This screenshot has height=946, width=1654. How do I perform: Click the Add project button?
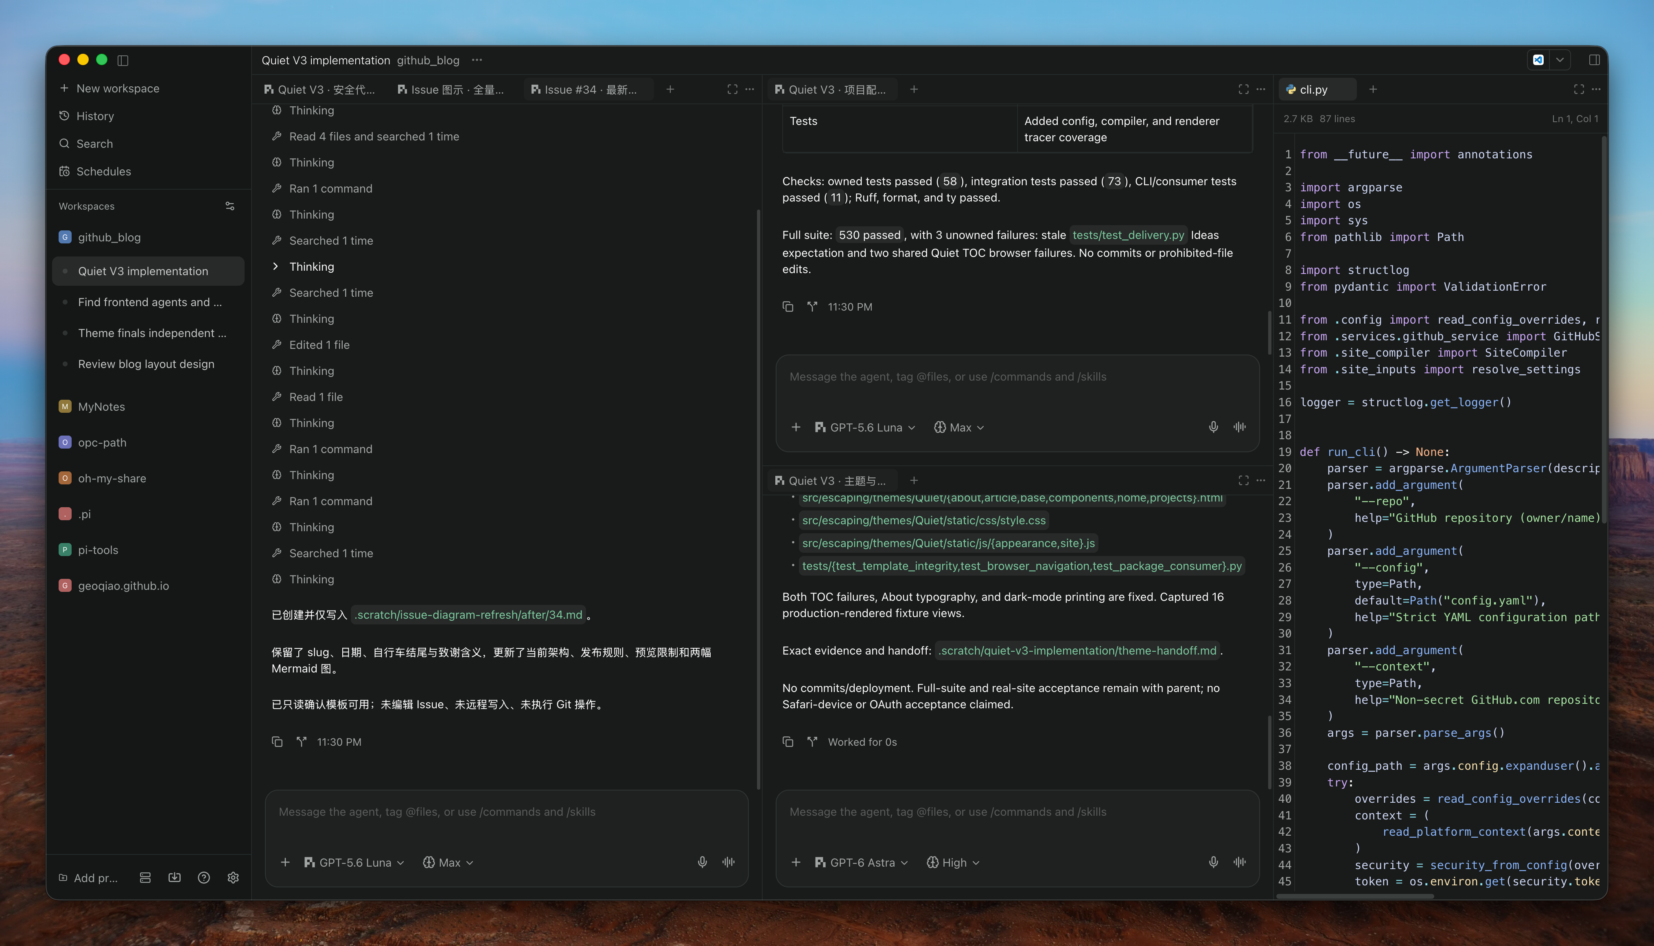(88, 878)
